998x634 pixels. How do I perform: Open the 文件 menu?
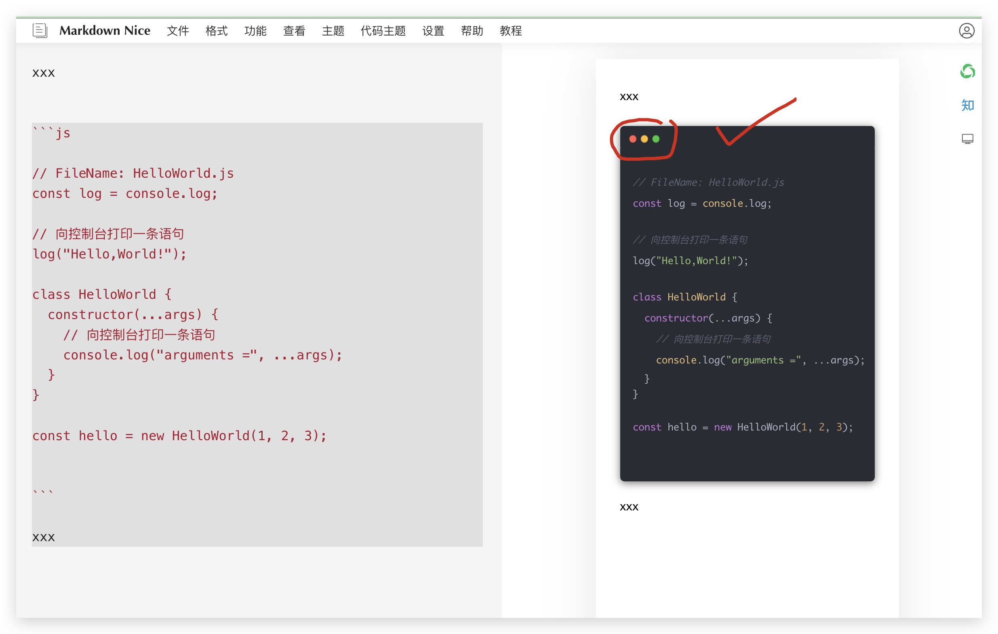click(178, 31)
